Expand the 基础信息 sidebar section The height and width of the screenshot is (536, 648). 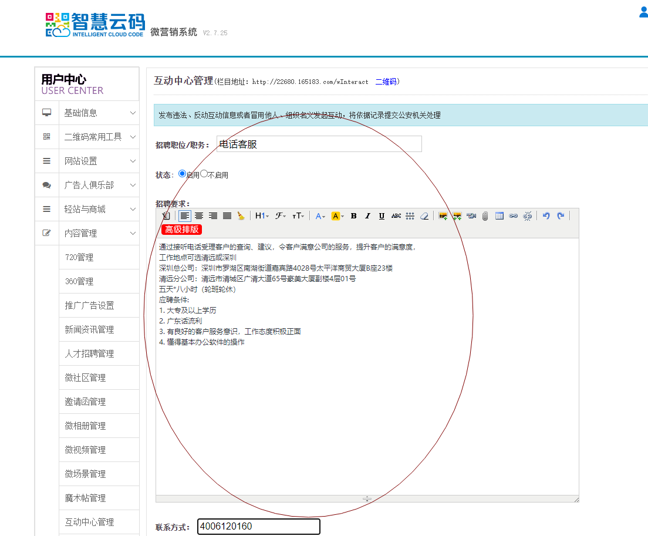coord(87,113)
